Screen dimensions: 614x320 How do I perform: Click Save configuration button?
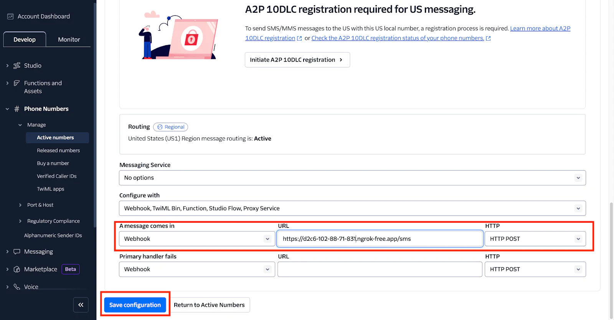click(x=135, y=305)
